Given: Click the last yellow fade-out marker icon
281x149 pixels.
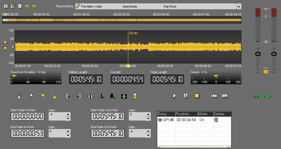Looking at the screenshot, I should point(54,96).
